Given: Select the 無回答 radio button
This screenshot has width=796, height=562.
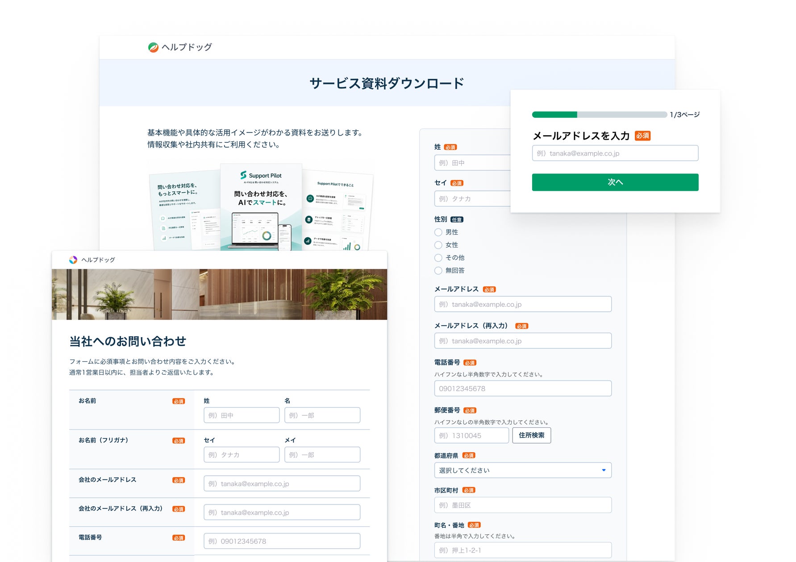Looking at the screenshot, I should click(x=438, y=270).
